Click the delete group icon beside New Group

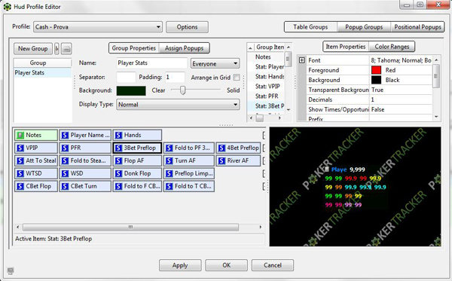(66, 49)
